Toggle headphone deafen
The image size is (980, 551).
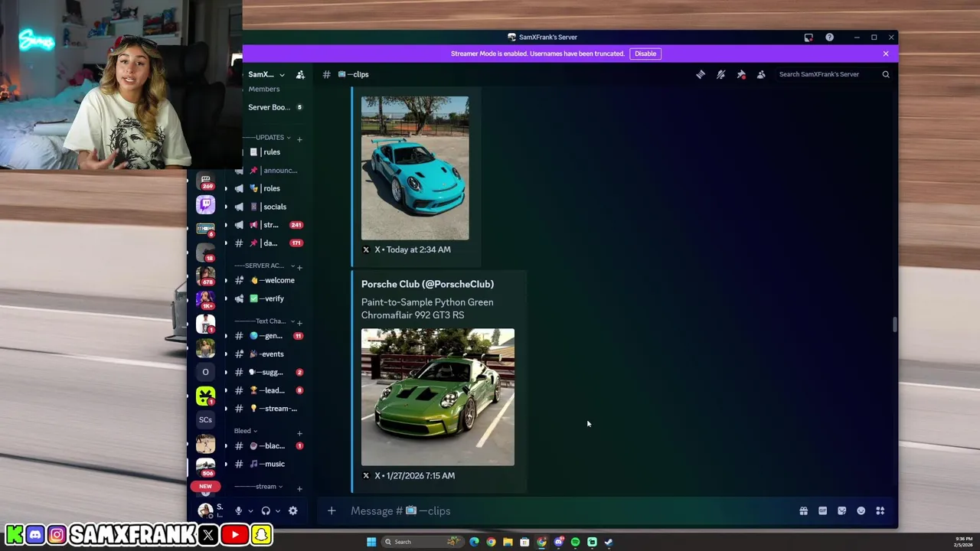(x=266, y=510)
